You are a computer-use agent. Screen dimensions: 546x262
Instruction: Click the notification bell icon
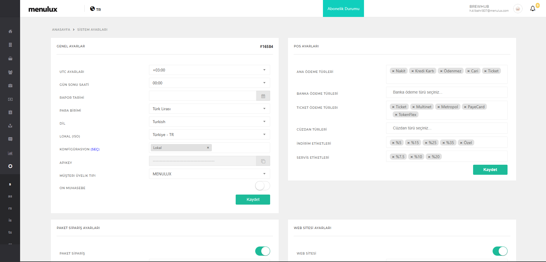[x=533, y=9]
